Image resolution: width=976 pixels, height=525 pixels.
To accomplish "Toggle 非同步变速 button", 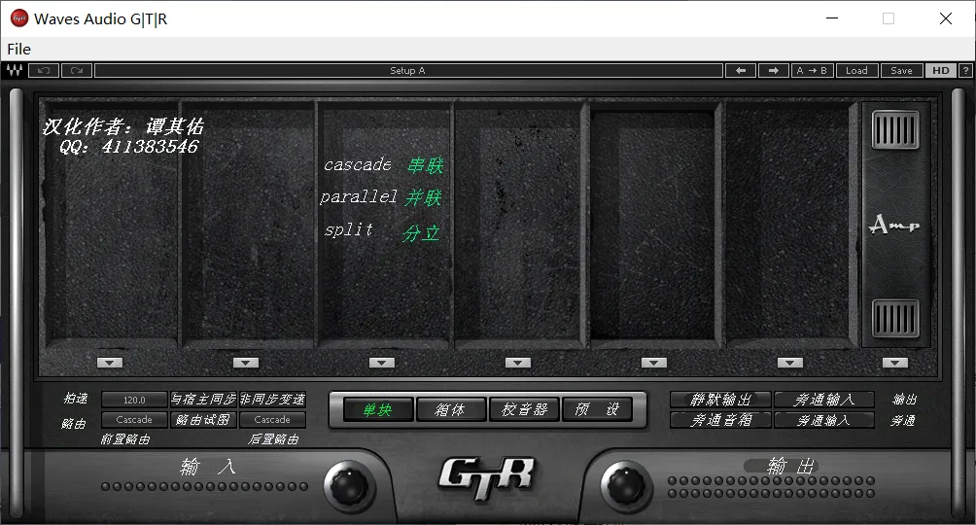I will pos(272,400).
